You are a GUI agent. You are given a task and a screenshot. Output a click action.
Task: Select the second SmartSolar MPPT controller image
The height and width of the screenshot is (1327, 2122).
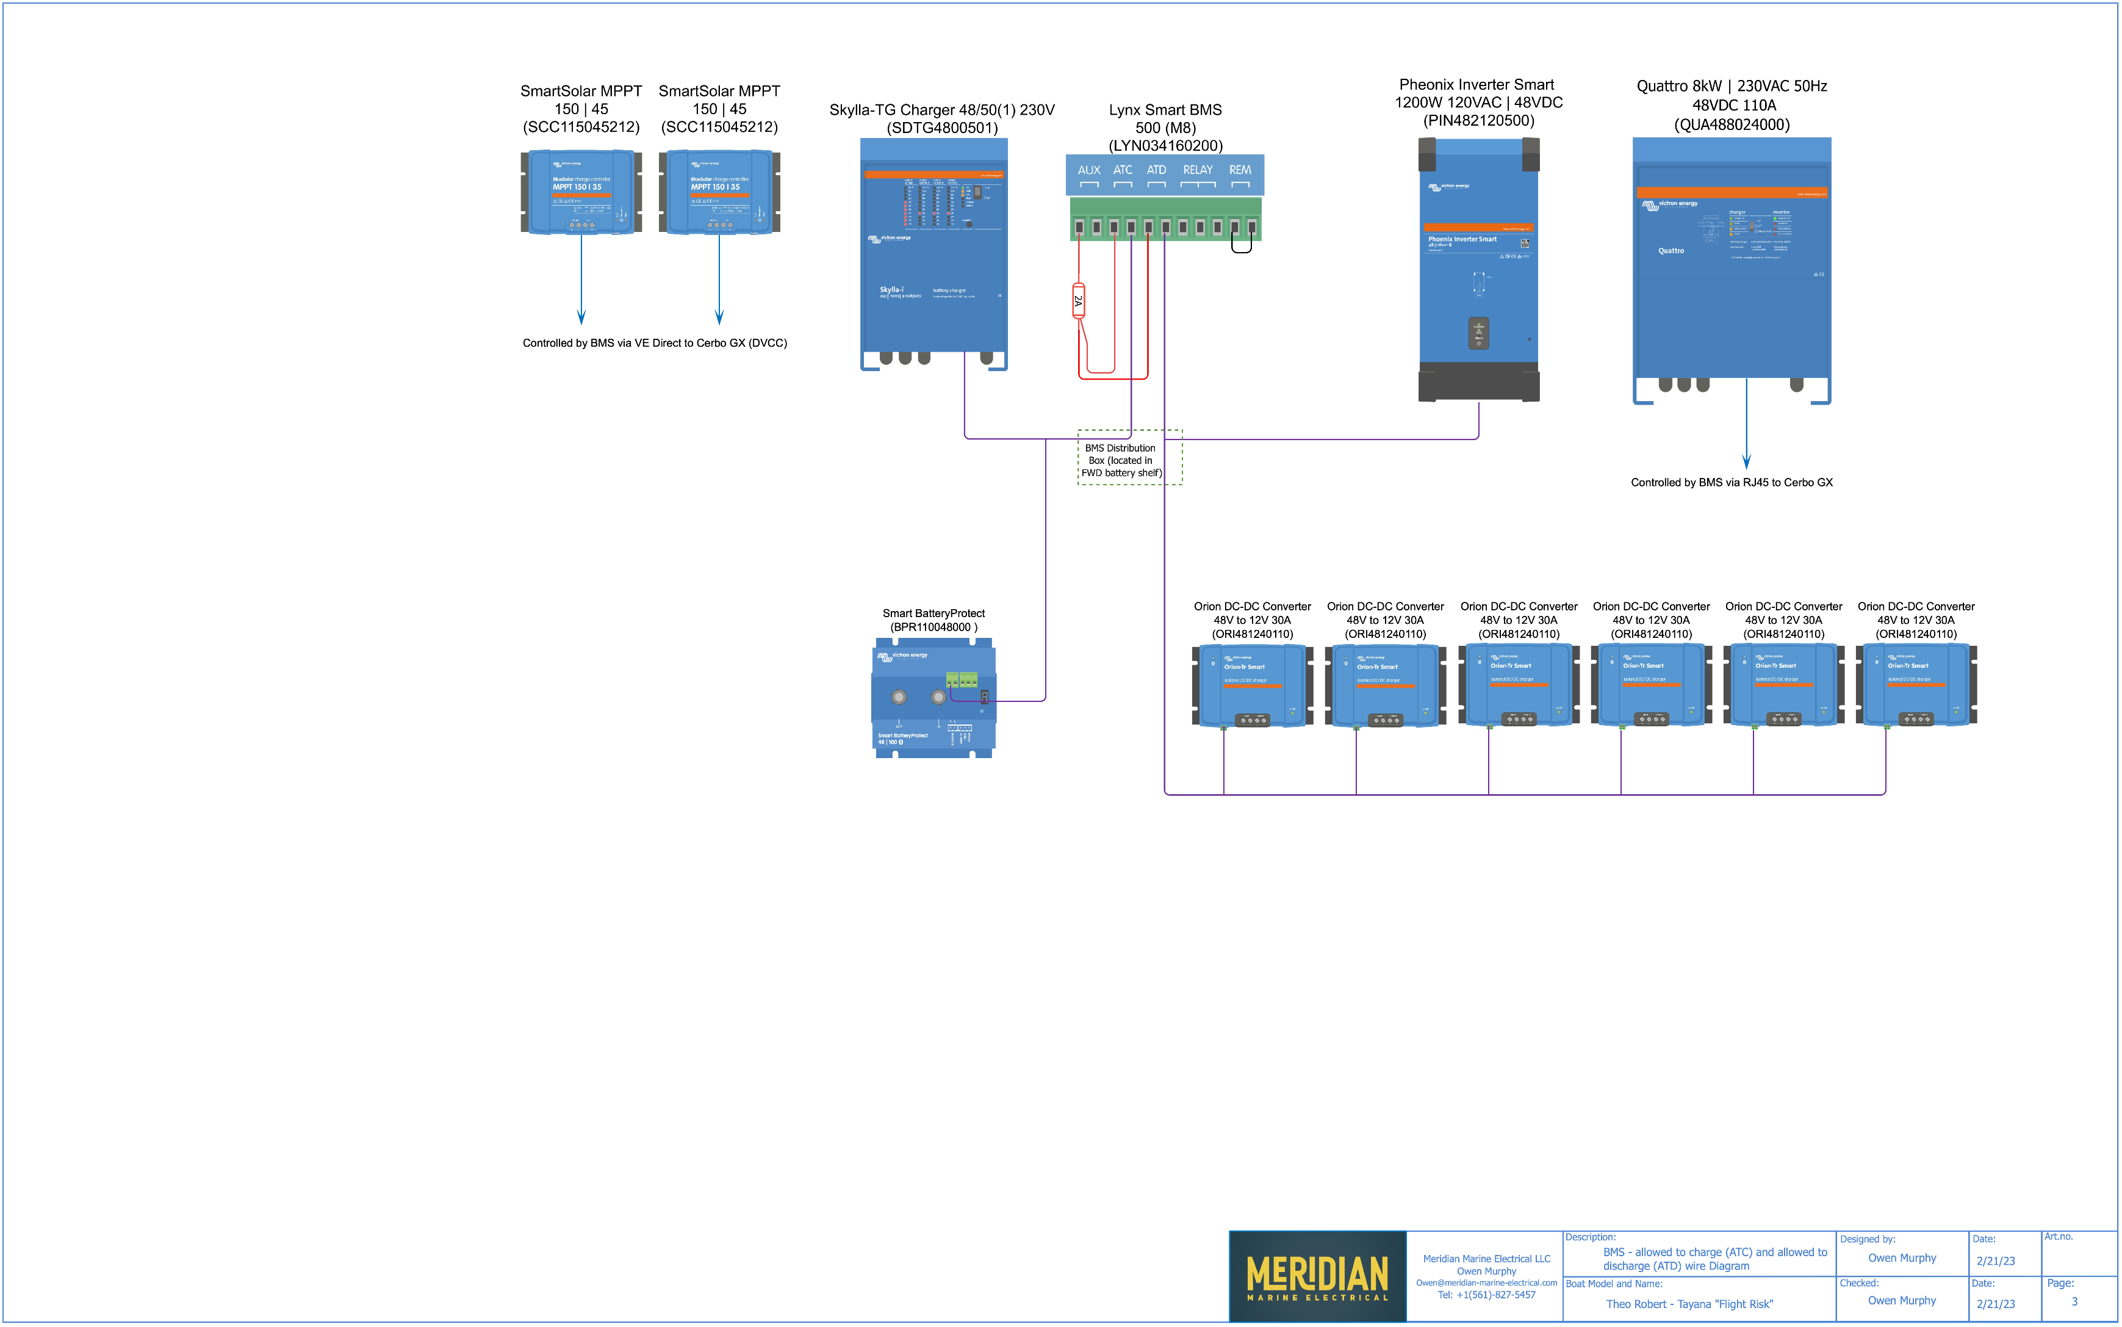[719, 191]
